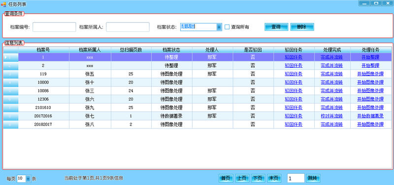Click owner cell 张五
Viewport: 394px width, 185px height.
click(x=90, y=74)
